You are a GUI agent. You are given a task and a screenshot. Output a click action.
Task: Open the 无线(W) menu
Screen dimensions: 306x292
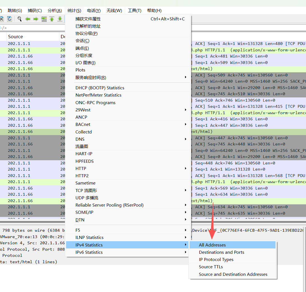click(114, 11)
